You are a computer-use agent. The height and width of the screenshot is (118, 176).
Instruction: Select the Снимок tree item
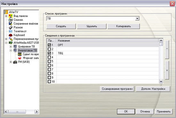[18, 20]
